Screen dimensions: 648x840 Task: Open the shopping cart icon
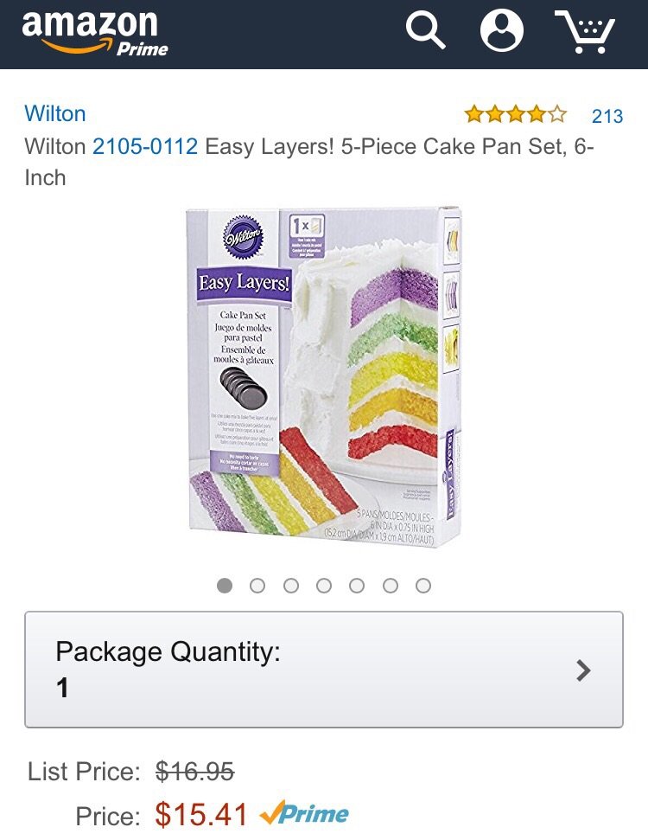pyautogui.click(x=586, y=32)
